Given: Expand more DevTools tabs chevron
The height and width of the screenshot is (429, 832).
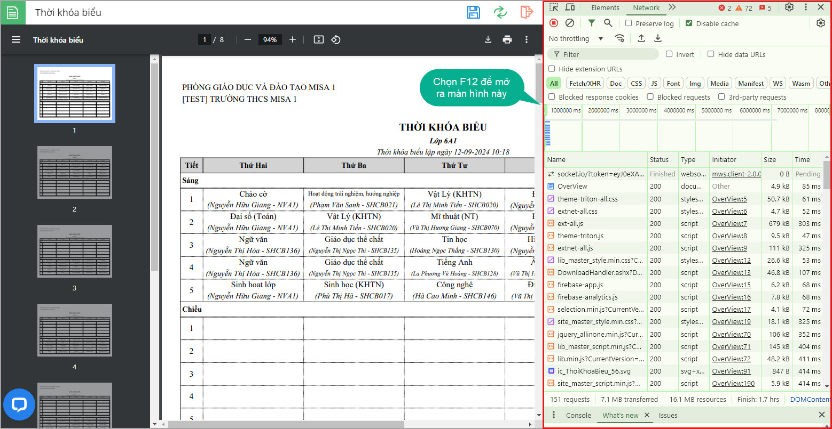Looking at the screenshot, I should pyautogui.click(x=672, y=7).
